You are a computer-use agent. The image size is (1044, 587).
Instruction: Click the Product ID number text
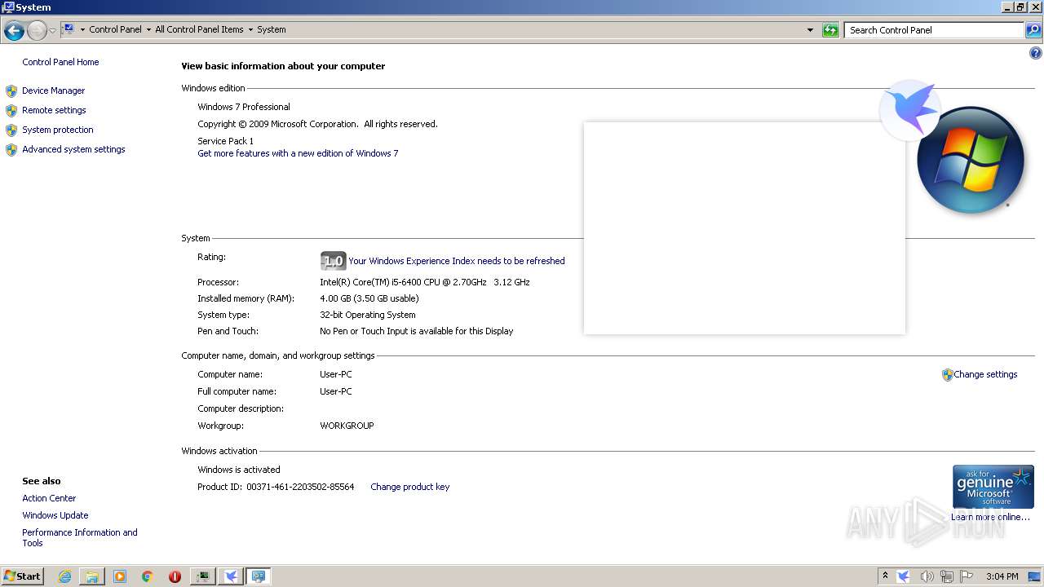click(300, 487)
